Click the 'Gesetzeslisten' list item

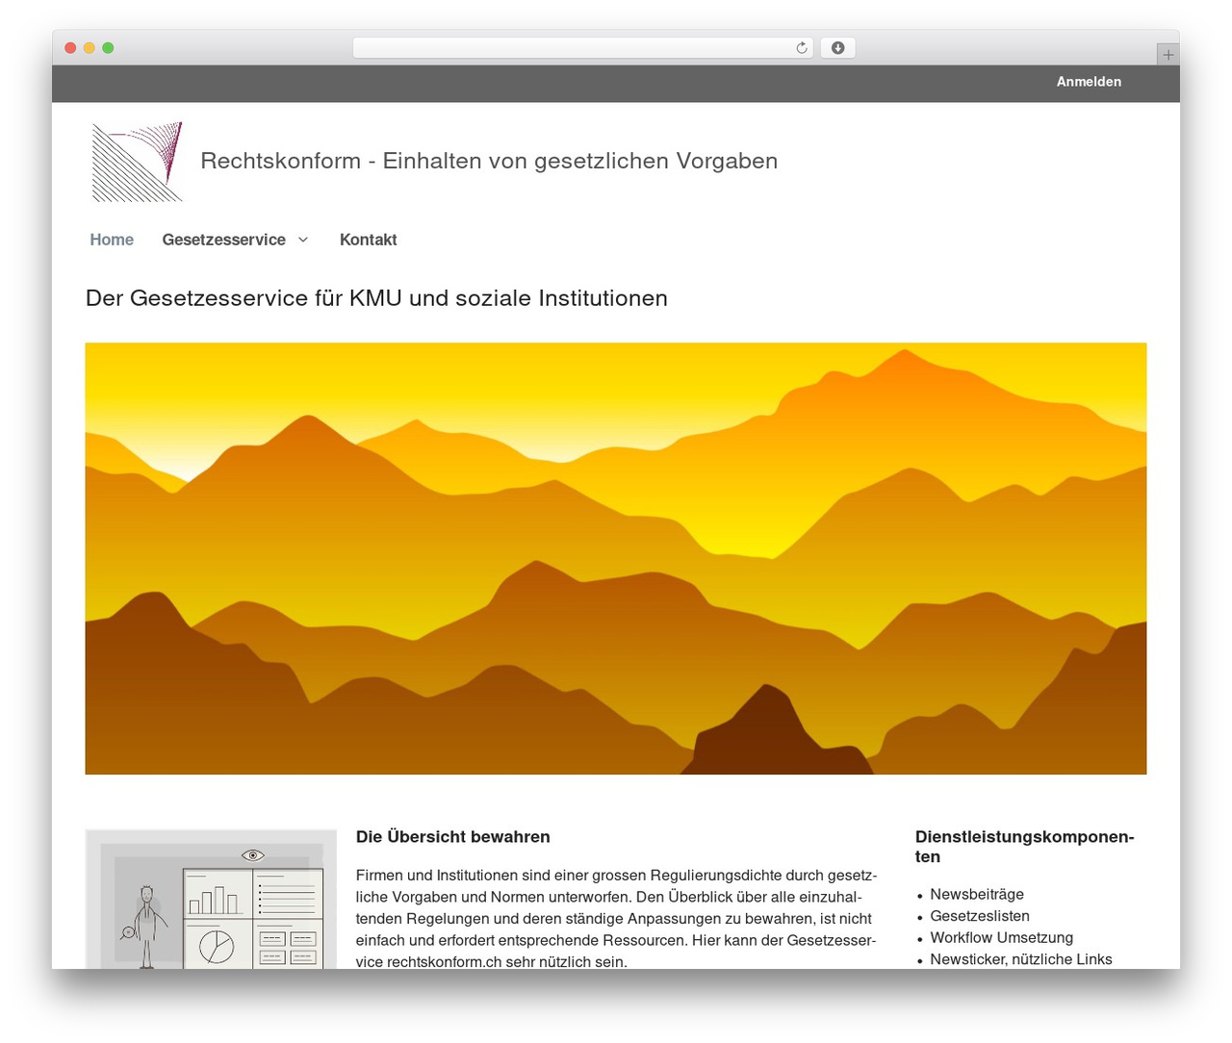tap(980, 916)
